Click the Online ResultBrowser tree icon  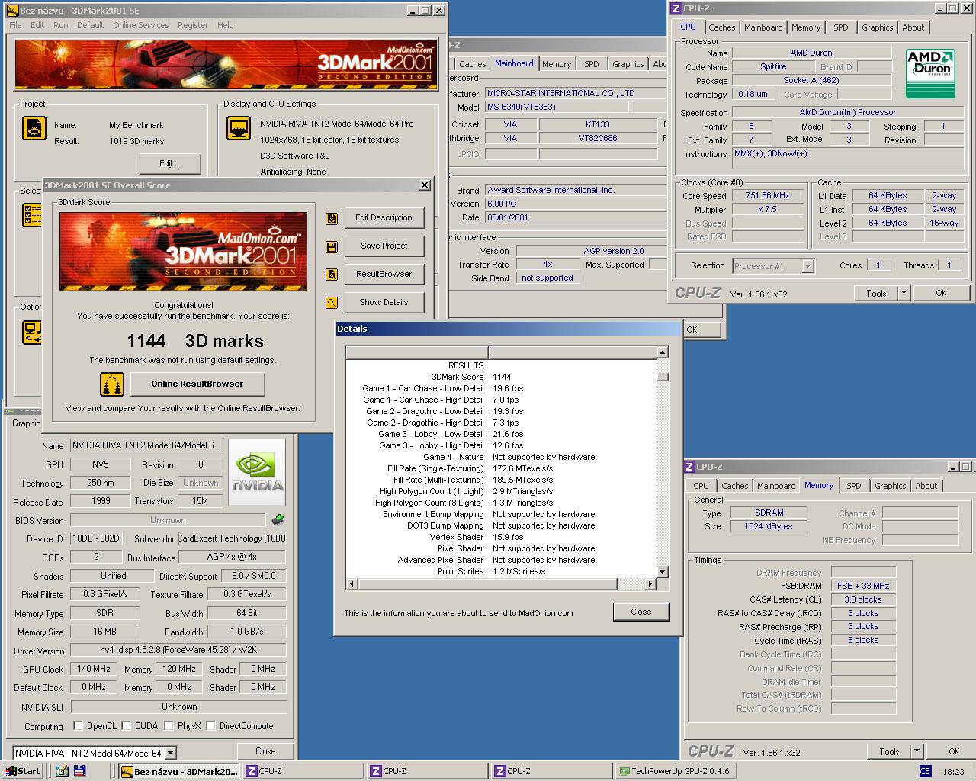coord(112,384)
